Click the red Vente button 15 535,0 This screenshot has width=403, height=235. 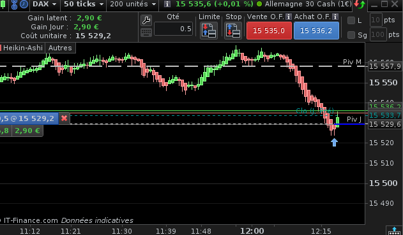269,31
